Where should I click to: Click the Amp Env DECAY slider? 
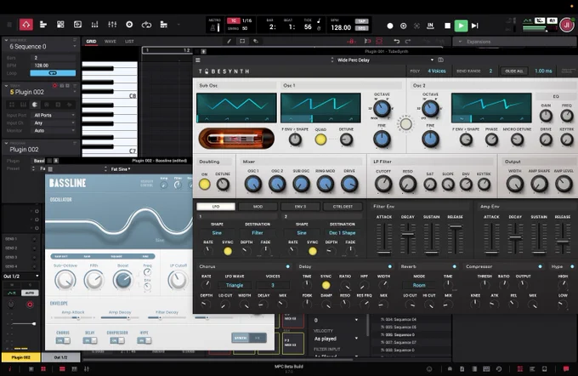pyautogui.click(x=515, y=238)
